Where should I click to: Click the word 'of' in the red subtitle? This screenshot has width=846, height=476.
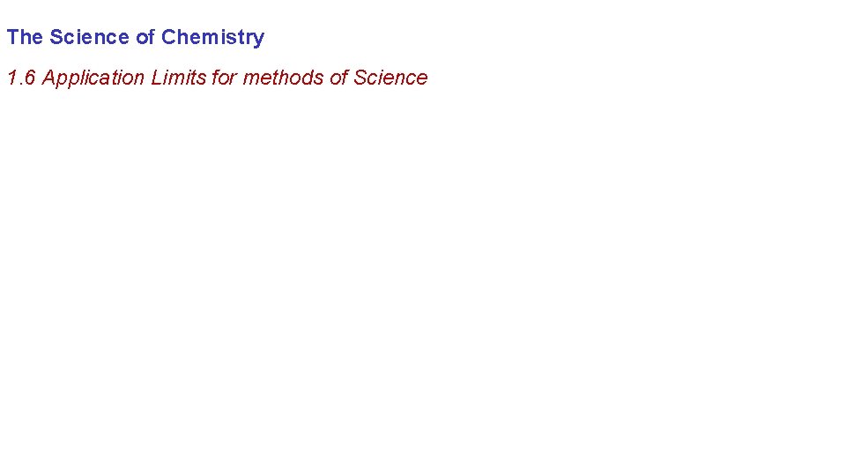338,78
